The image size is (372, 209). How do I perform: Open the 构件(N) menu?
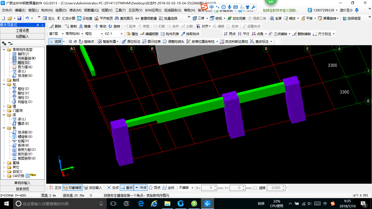[x=47, y=10]
